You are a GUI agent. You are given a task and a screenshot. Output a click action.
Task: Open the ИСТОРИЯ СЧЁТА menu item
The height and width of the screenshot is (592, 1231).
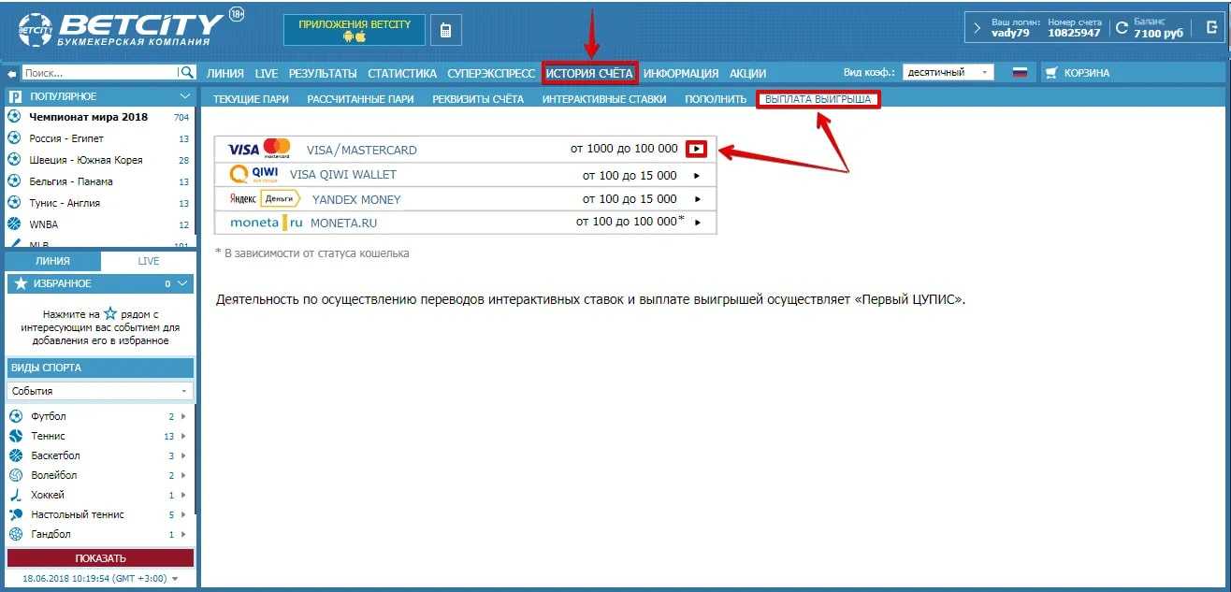pyautogui.click(x=589, y=73)
